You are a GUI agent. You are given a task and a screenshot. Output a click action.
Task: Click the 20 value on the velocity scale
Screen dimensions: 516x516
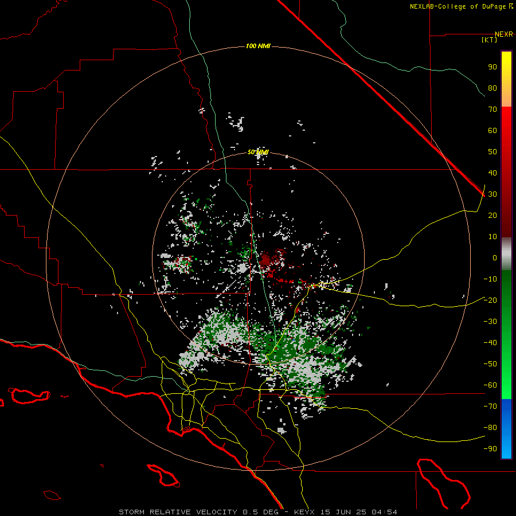(492, 215)
